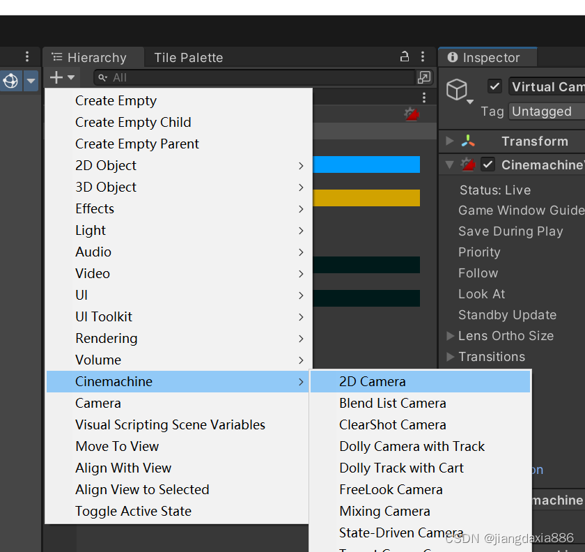The width and height of the screenshot is (585, 552).
Task: Create a ClearShot Camera
Action: (x=420, y=425)
